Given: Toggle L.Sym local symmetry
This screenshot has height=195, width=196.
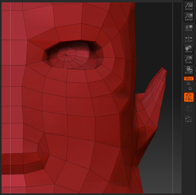Looking at the screenshot, I should tap(189, 39).
